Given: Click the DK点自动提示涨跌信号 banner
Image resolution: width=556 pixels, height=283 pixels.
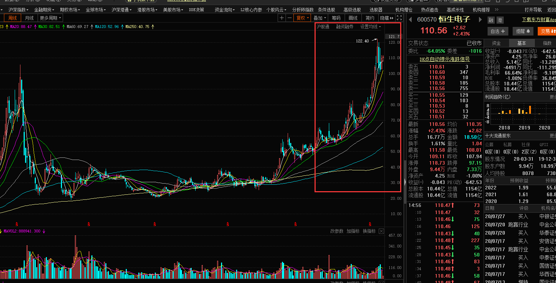Looking at the screenshot, I should coord(445,59).
